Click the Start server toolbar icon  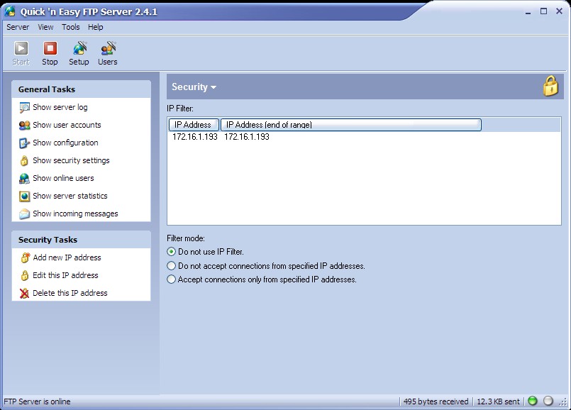[21, 48]
